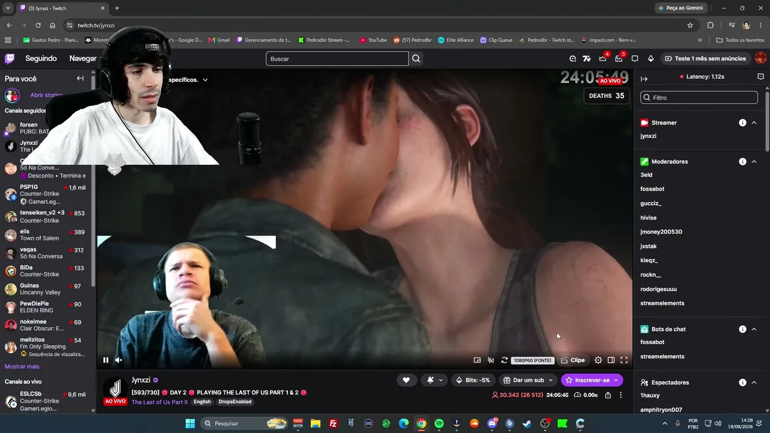Open the Elite Alliance bookmark

pyautogui.click(x=455, y=40)
